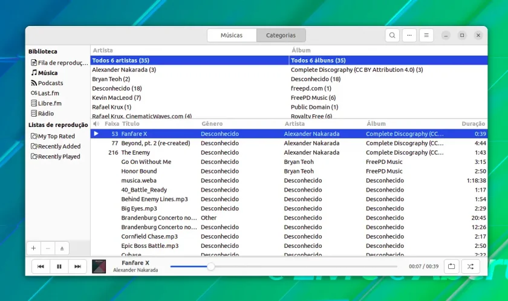This screenshot has width=508, height=301.
Task: Switch to Músicas tab
Action: point(232,35)
